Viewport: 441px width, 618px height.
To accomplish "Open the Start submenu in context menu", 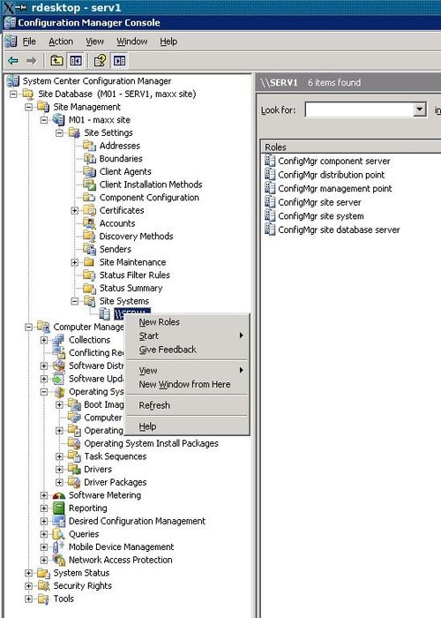I will point(187,335).
